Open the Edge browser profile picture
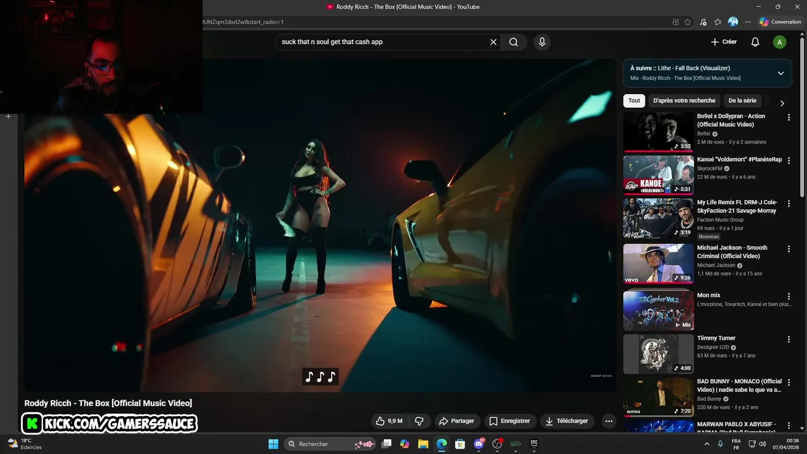 coord(733,21)
